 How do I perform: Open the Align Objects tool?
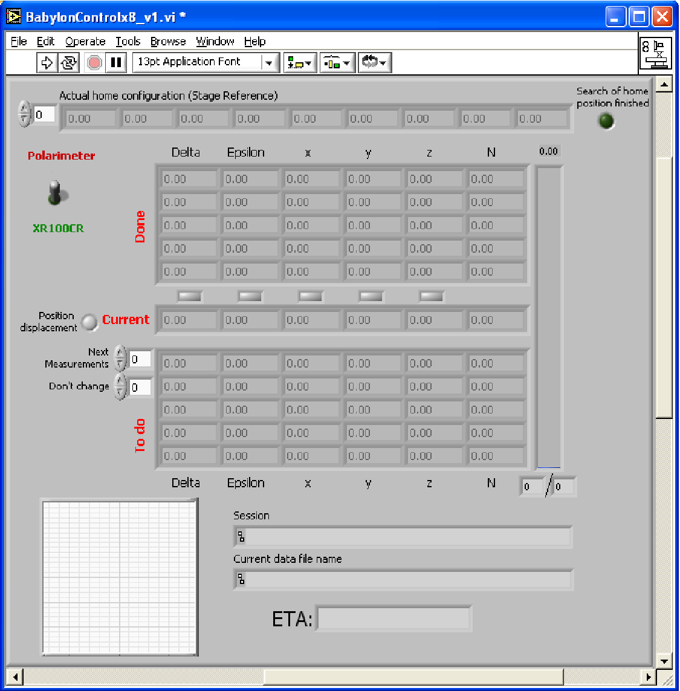[x=300, y=63]
